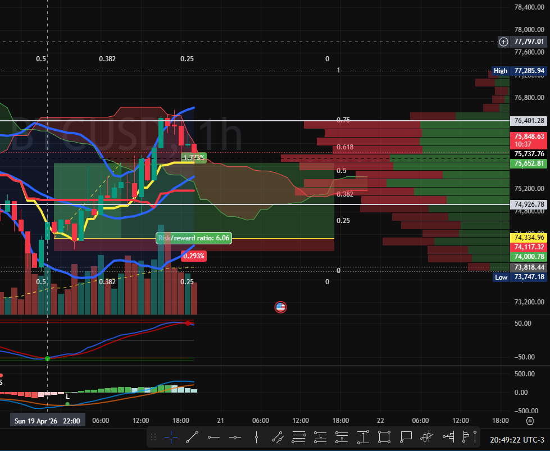Select the horizontal ray tool
550x451 pixels.
213,437
